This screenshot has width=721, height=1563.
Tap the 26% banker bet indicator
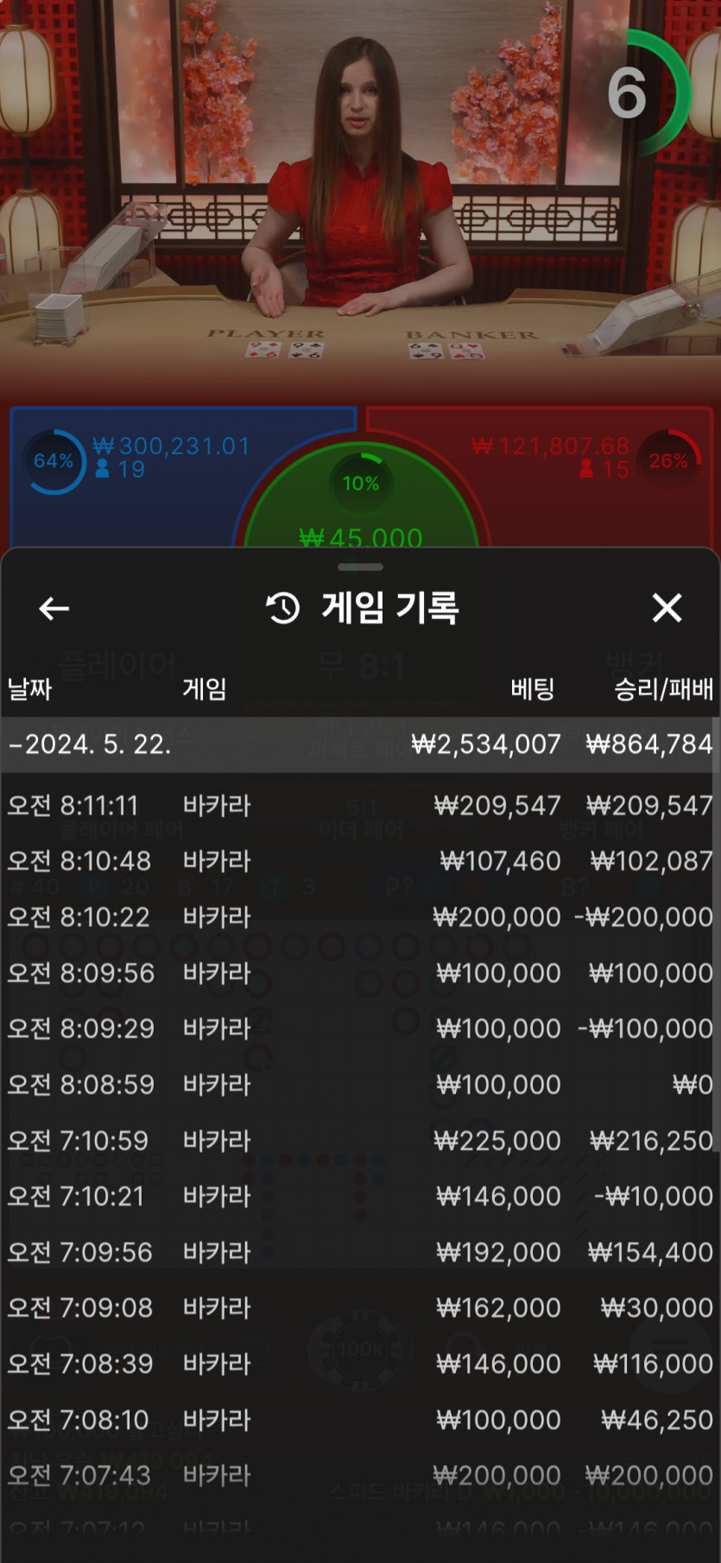[668, 461]
